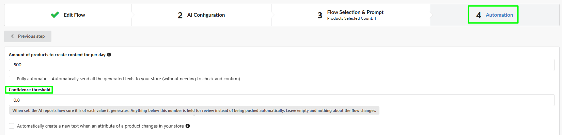Click the step number 4 badge
The height and width of the screenshot is (135, 562).
point(479,15)
